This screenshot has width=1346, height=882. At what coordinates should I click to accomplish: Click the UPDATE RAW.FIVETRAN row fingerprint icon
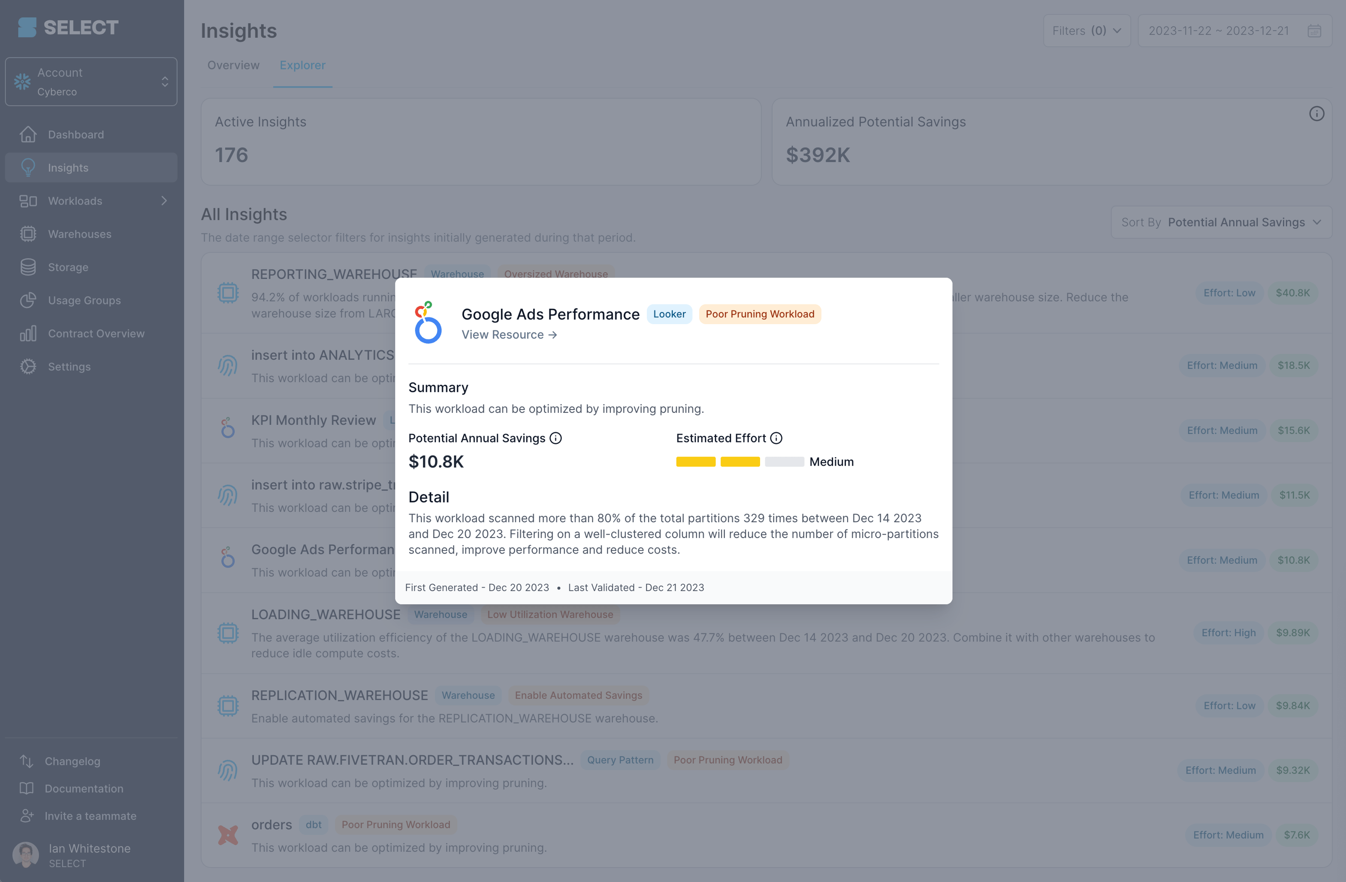tap(227, 770)
